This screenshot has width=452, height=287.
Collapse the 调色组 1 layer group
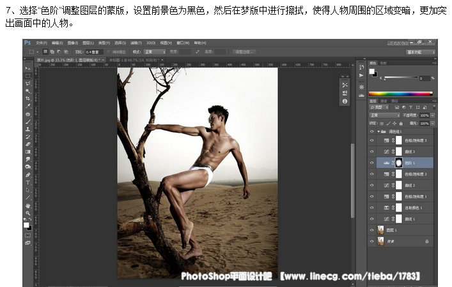pos(378,131)
